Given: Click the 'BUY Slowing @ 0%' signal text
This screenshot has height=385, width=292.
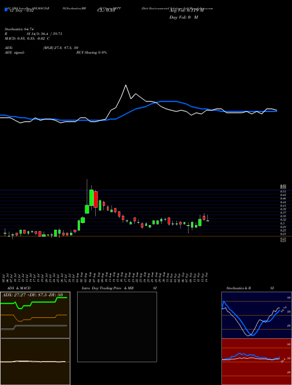Looking at the screenshot, I should coord(92,52).
